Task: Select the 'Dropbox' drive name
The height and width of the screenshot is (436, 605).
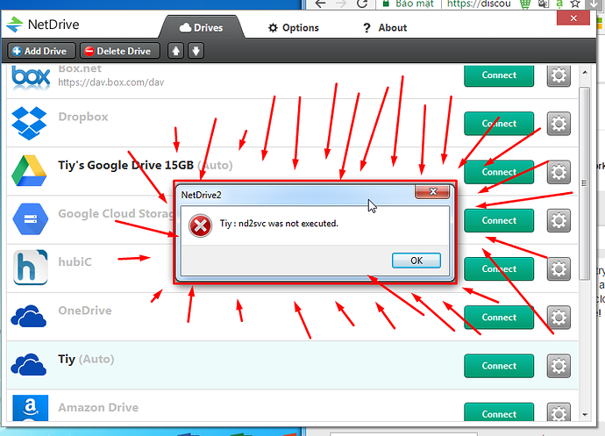Action: pyautogui.click(x=83, y=117)
